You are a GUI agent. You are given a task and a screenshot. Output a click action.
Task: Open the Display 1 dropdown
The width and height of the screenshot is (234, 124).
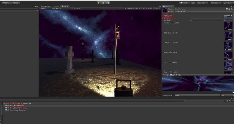pyautogui.click(x=46, y=9)
